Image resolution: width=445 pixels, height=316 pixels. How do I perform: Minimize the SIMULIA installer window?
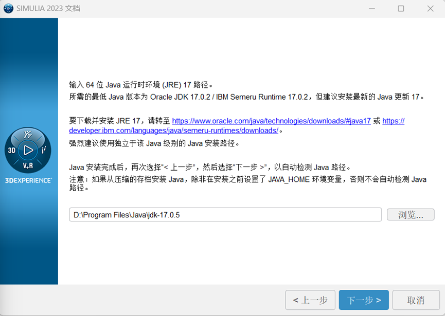point(371,9)
